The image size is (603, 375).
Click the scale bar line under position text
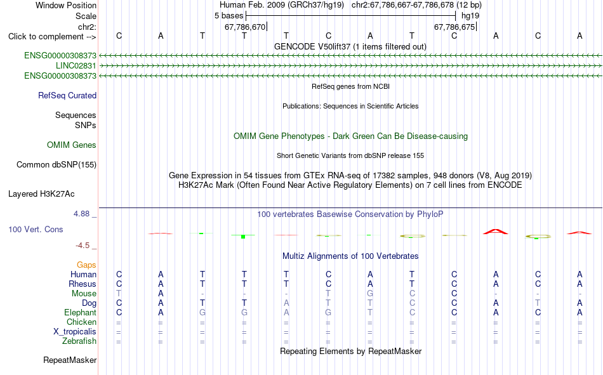click(x=351, y=16)
